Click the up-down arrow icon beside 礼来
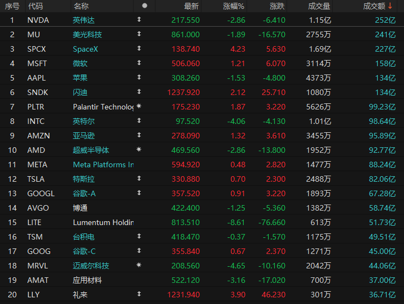Image resolution: width=404 pixels, height=304 pixels. point(139,293)
